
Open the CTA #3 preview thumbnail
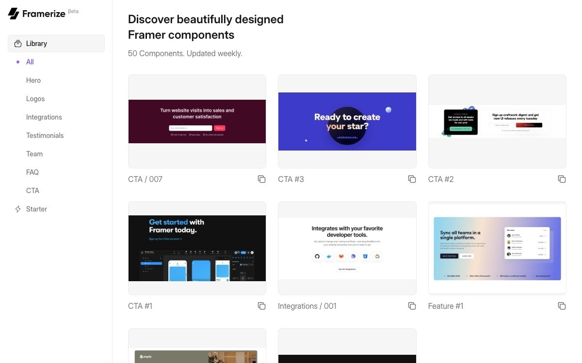pyautogui.click(x=347, y=121)
